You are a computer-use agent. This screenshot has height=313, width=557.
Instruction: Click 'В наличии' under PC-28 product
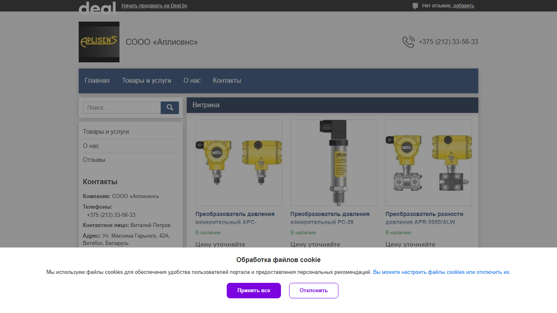point(303,233)
